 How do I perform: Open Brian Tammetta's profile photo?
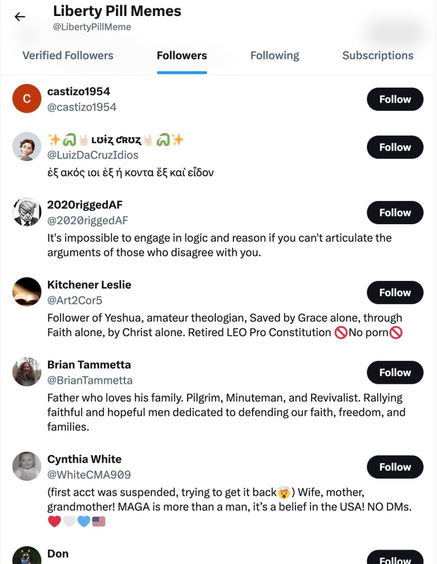pos(27,372)
